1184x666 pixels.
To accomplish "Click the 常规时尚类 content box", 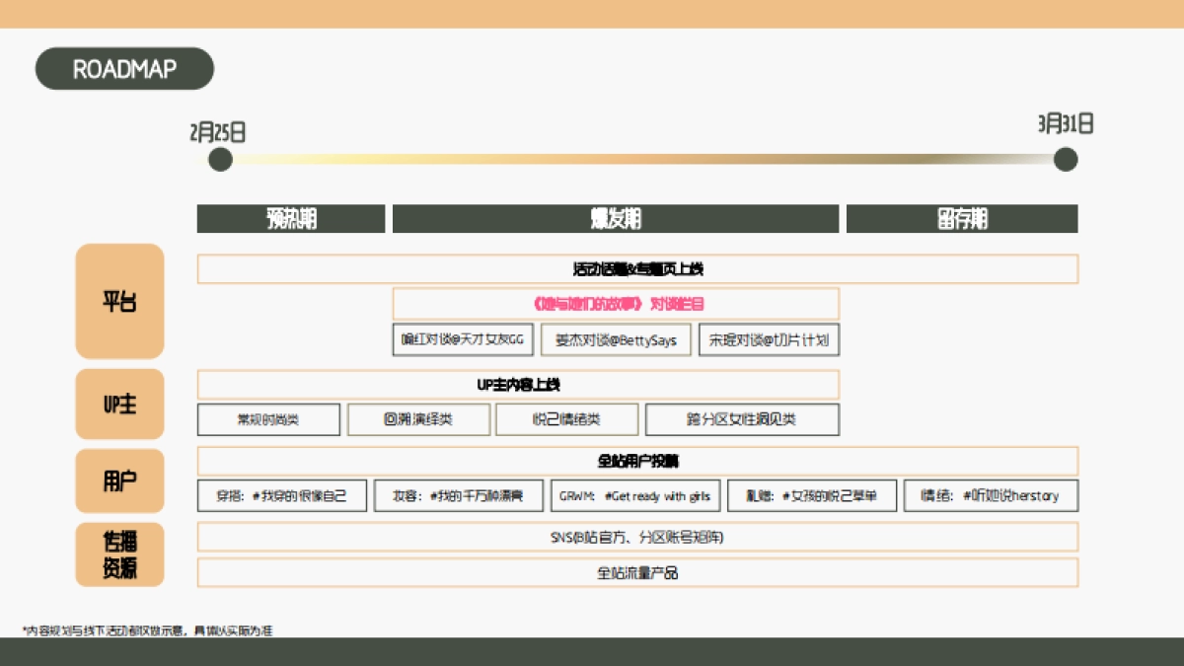I will click(268, 419).
